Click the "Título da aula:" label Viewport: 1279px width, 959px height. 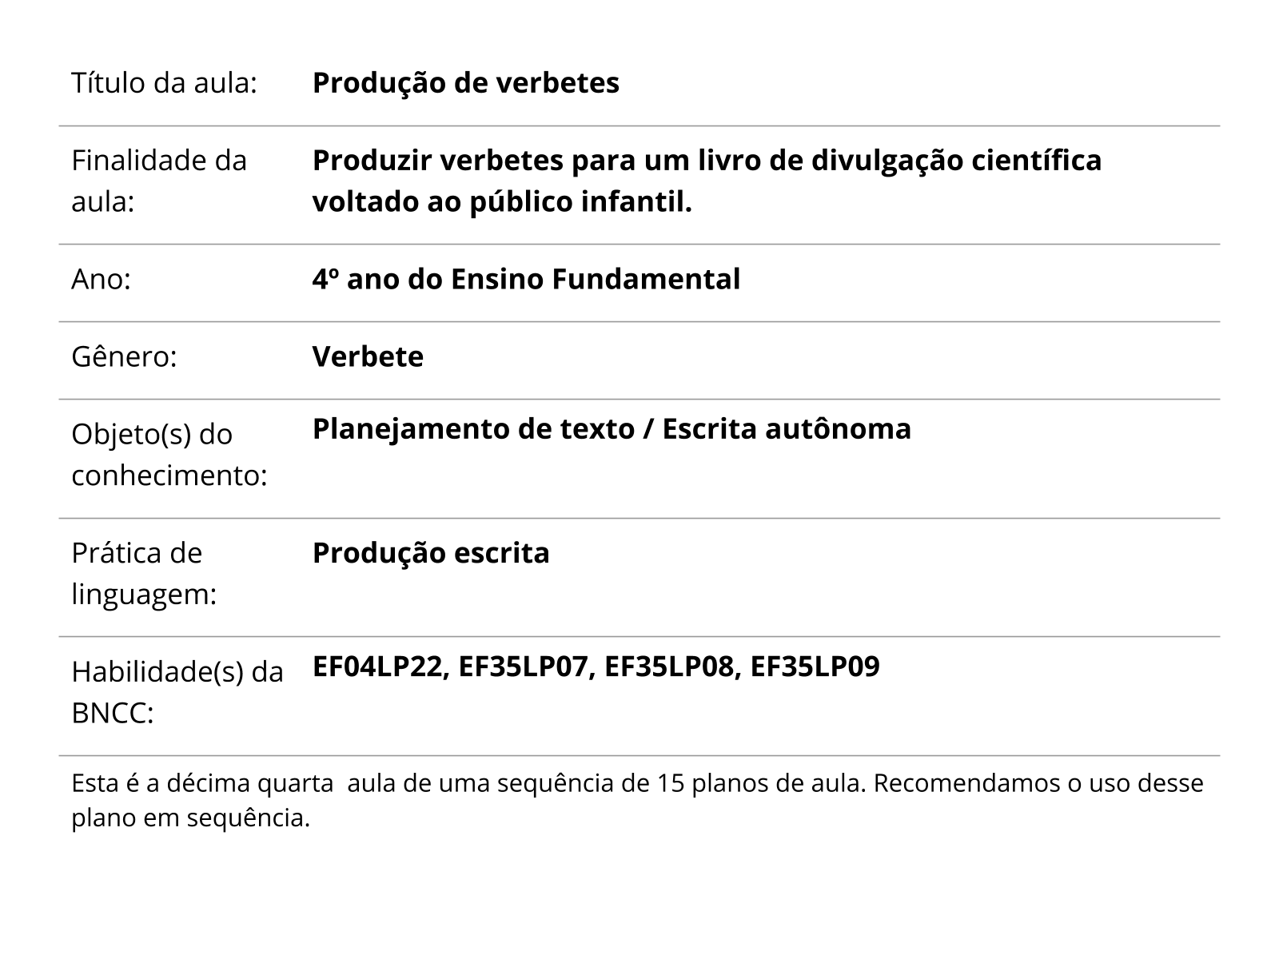point(164,83)
